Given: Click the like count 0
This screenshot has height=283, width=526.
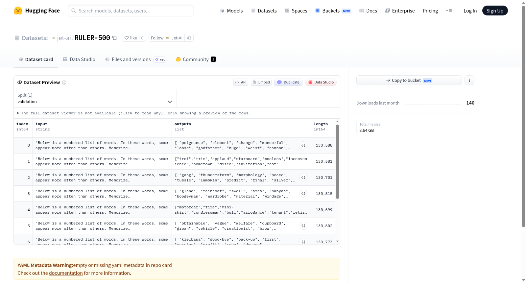Looking at the screenshot, I should (142, 38).
